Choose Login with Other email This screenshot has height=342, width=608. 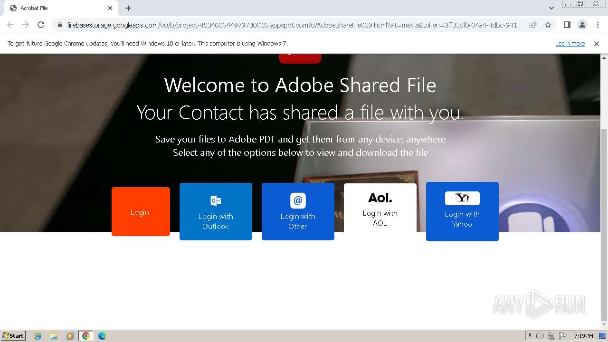tap(298, 211)
